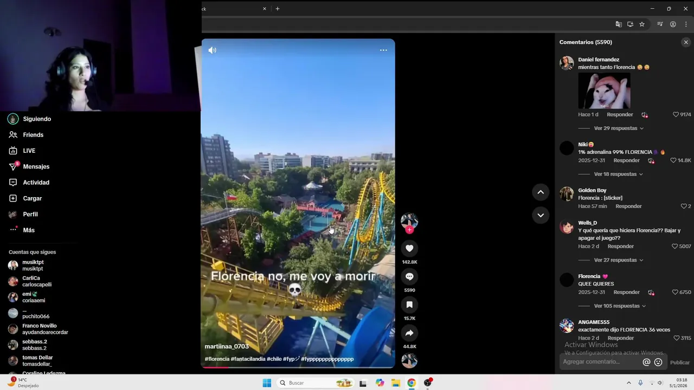The image size is (694, 390).
Task: Expand 105 replies under Florencia's comment
Action: [x=620, y=306]
